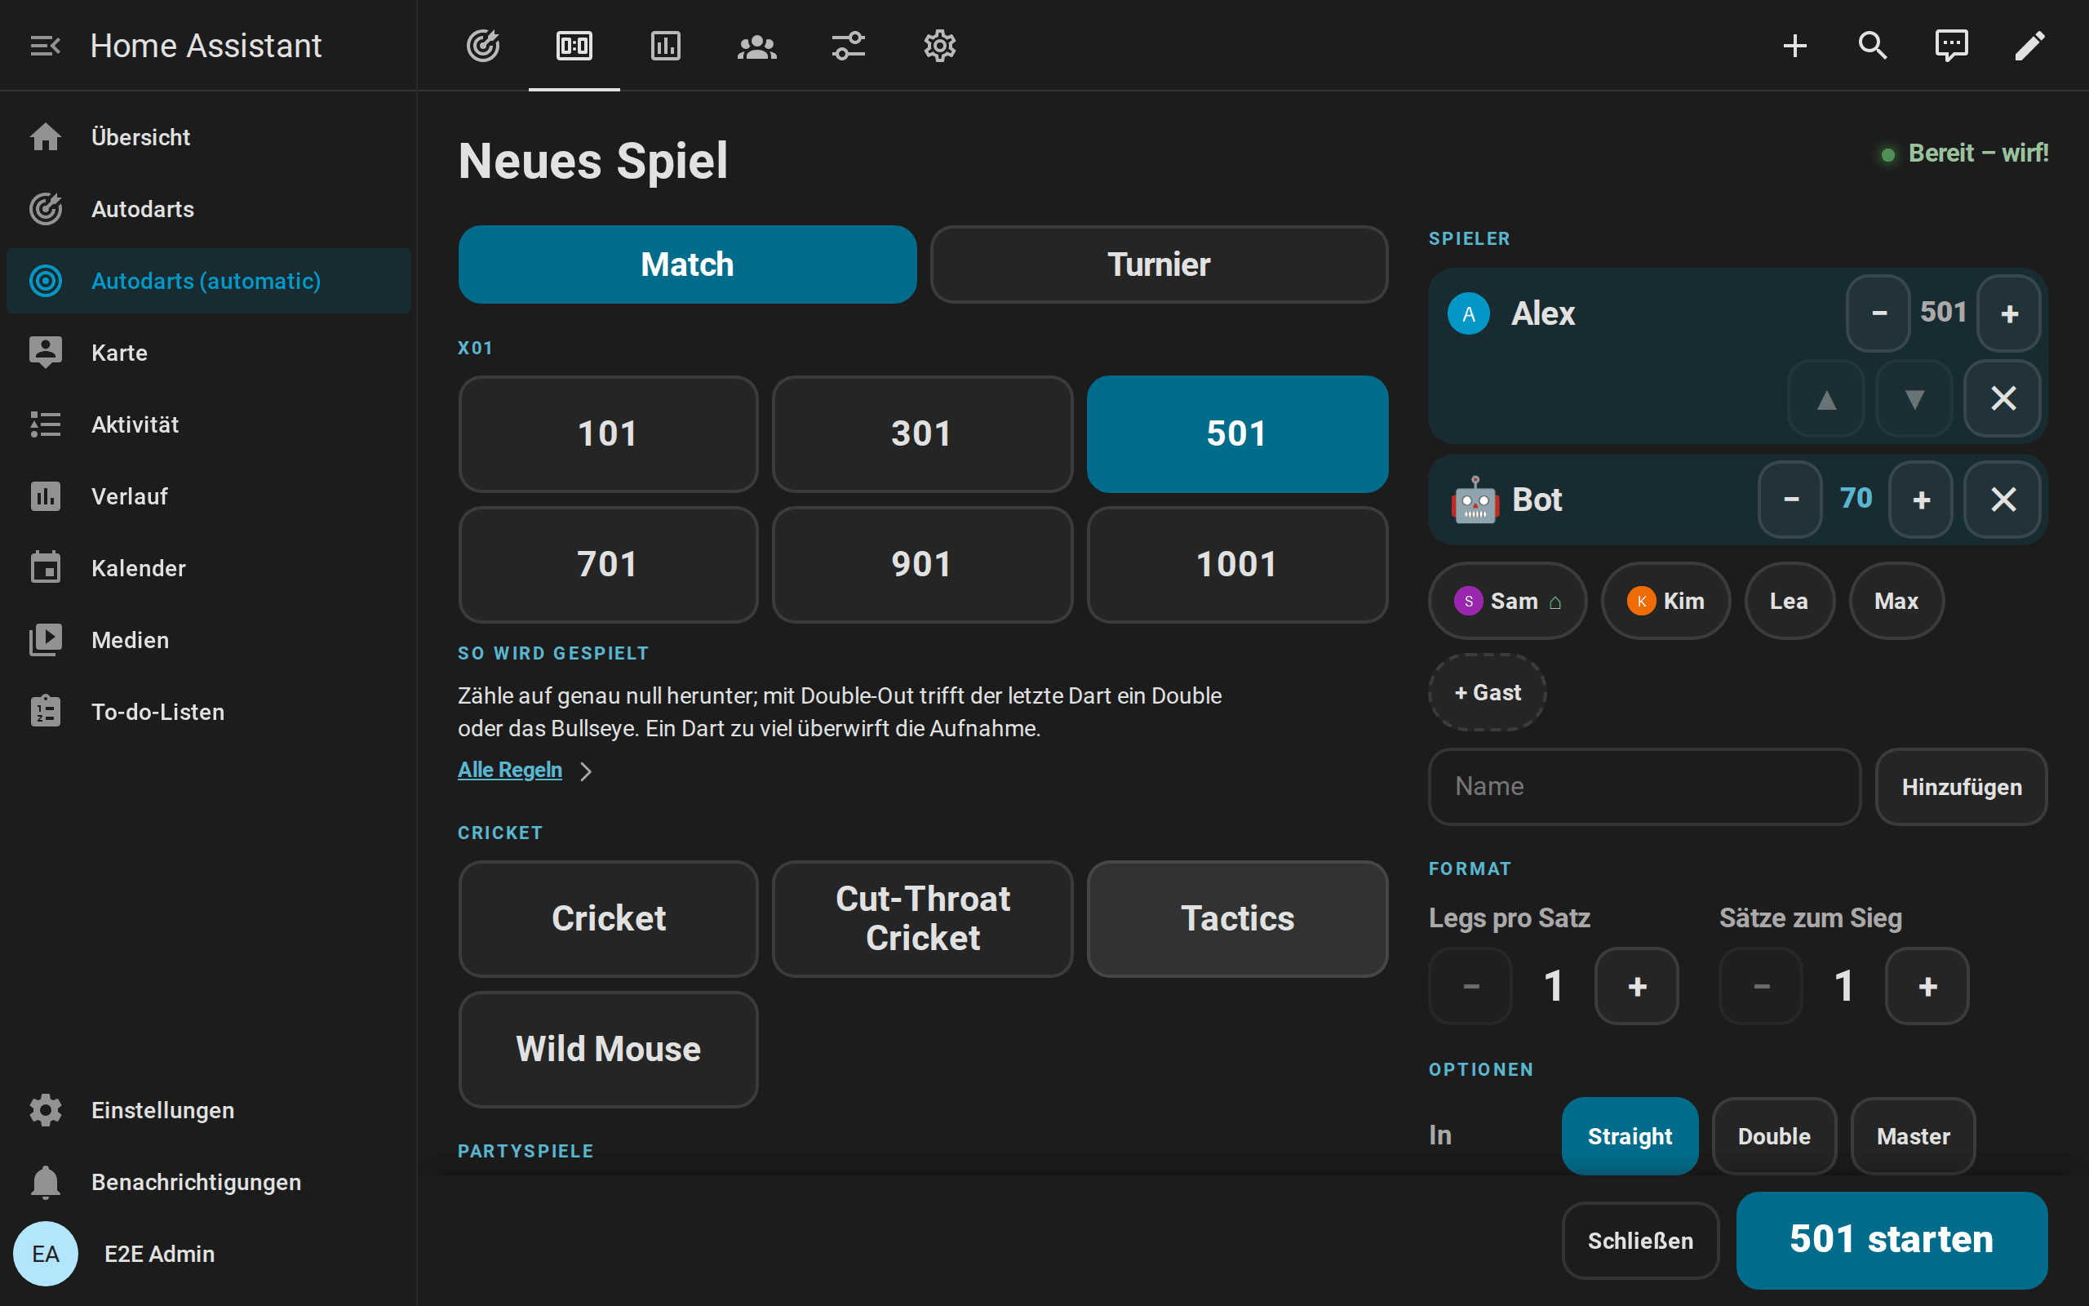Move Alex up in player order
Screen dimensions: 2089x1306
click(1826, 399)
